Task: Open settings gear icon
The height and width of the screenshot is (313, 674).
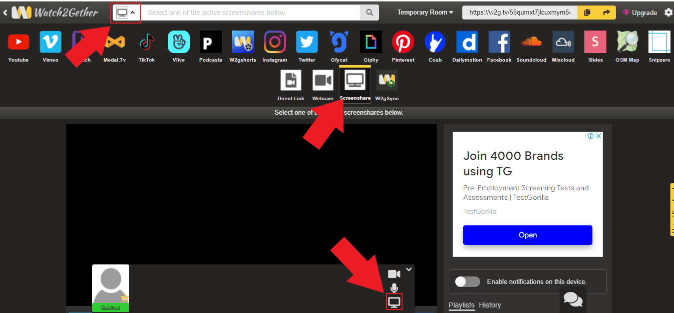Action: (x=668, y=13)
